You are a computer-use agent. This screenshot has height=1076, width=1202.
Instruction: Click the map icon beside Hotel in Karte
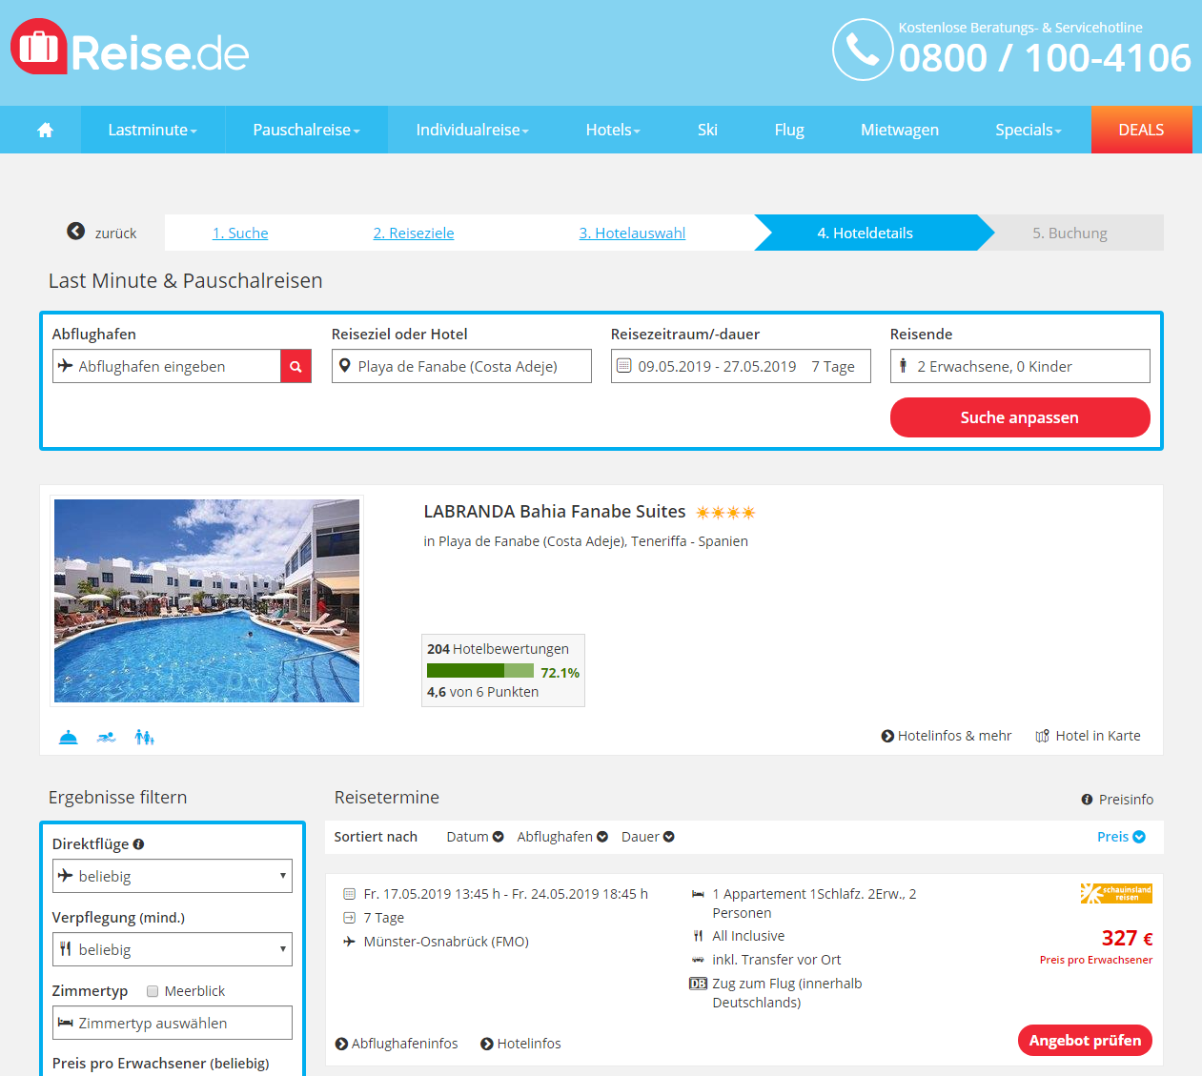pyautogui.click(x=1043, y=736)
